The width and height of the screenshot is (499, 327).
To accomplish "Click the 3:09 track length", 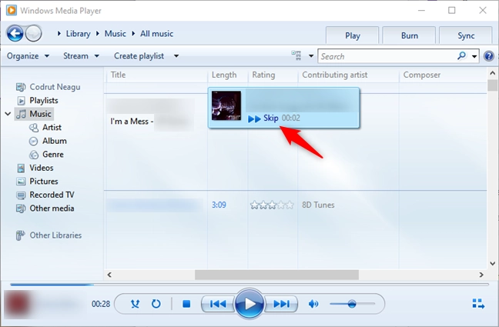I will point(219,205).
